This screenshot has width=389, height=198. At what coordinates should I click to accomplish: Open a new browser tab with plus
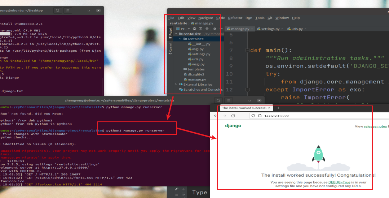point(278,108)
